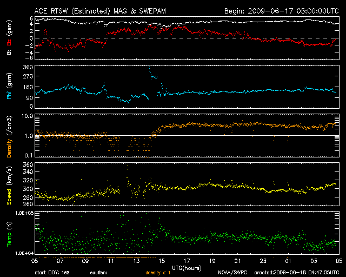Click the '280' tick on Speed axis

point(28,197)
